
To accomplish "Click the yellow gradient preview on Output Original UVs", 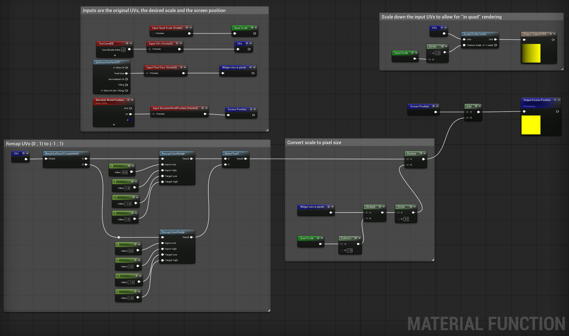I will [x=531, y=53].
